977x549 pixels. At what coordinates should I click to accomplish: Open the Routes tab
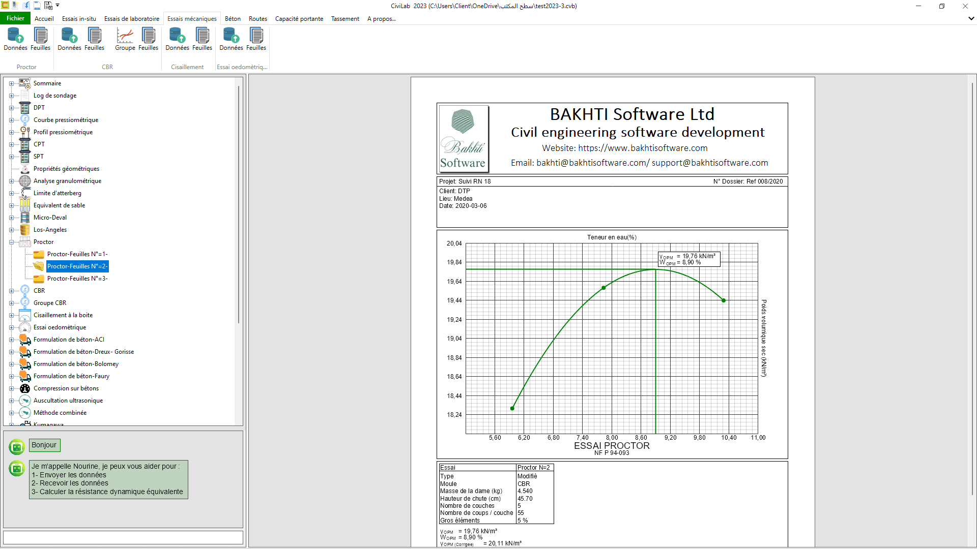coord(258,18)
